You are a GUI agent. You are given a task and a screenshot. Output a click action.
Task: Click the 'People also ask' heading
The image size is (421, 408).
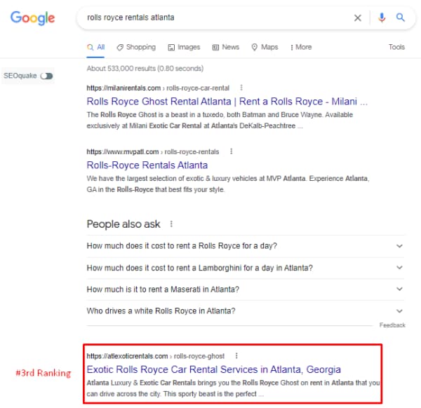[x=123, y=224]
